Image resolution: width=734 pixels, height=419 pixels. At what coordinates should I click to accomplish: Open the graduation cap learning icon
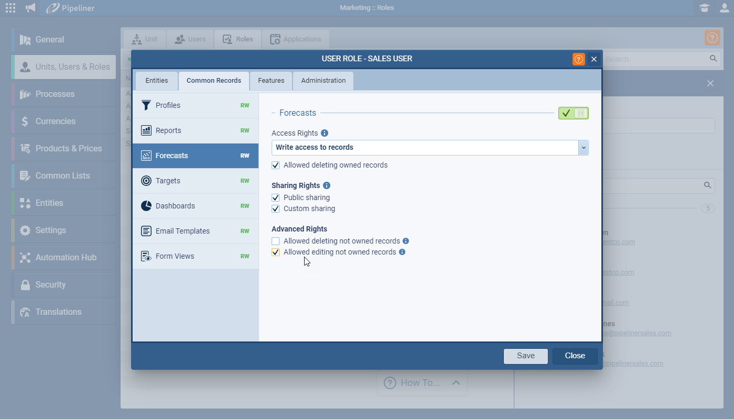704,8
